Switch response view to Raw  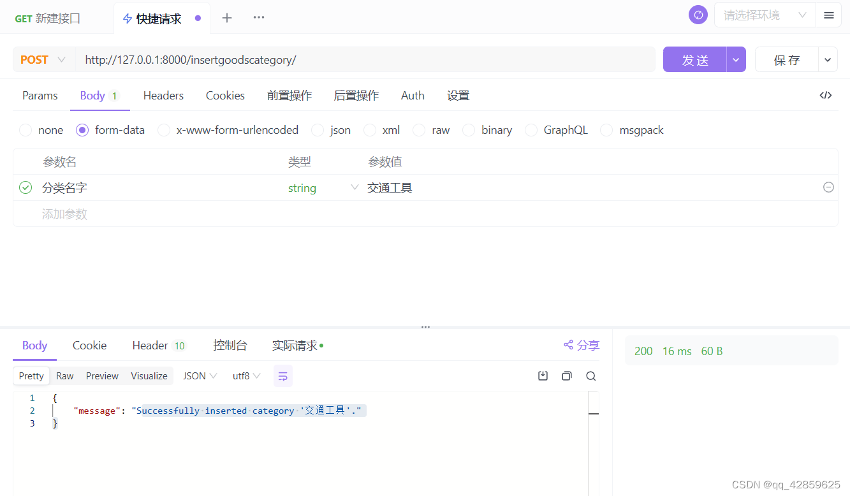point(65,376)
